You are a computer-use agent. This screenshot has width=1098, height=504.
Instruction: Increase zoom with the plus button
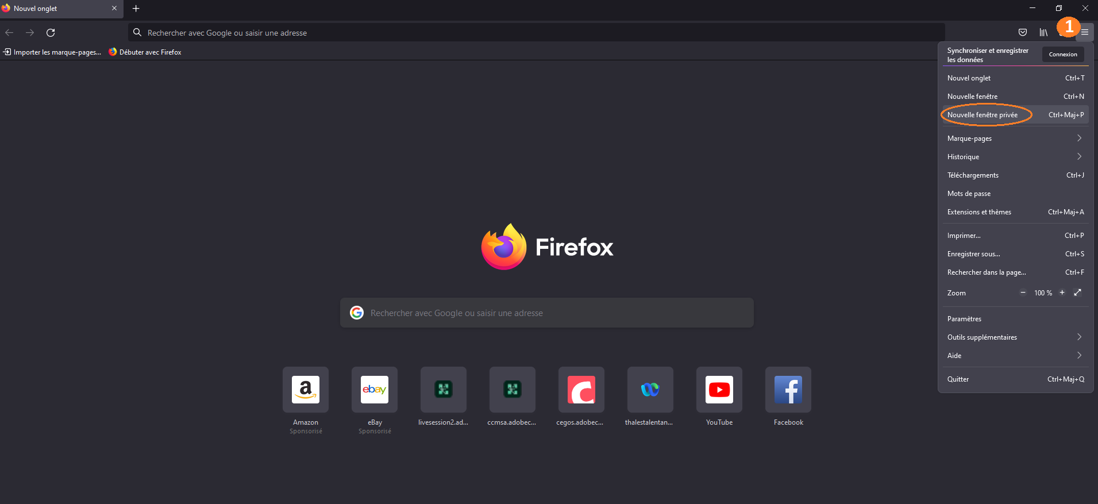click(x=1062, y=293)
